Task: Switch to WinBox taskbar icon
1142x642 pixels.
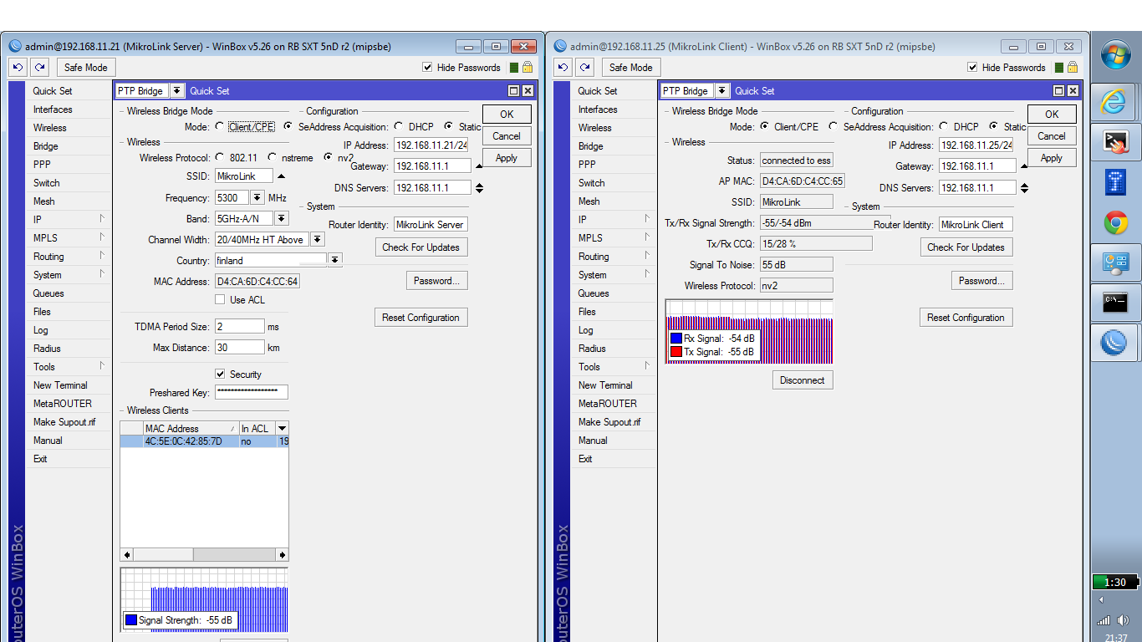Action: (1114, 343)
